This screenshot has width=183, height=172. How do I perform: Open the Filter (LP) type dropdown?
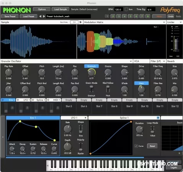(x=164, y=61)
